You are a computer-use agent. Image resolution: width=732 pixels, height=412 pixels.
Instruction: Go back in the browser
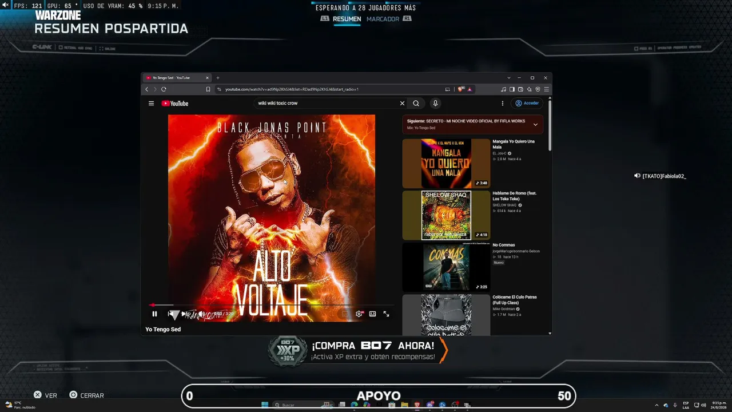(x=146, y=89)
